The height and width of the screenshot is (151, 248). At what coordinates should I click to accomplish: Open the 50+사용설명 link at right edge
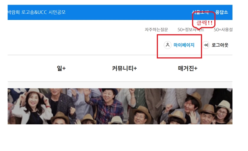point(223,30)
